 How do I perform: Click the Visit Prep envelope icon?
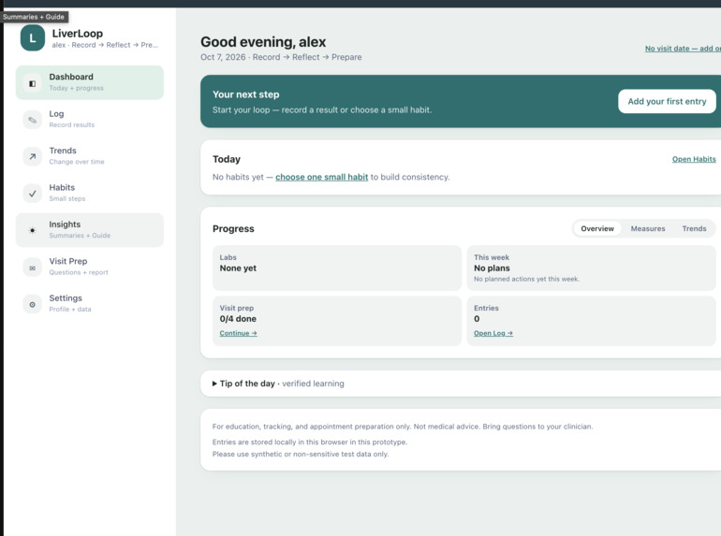point(32,268)
